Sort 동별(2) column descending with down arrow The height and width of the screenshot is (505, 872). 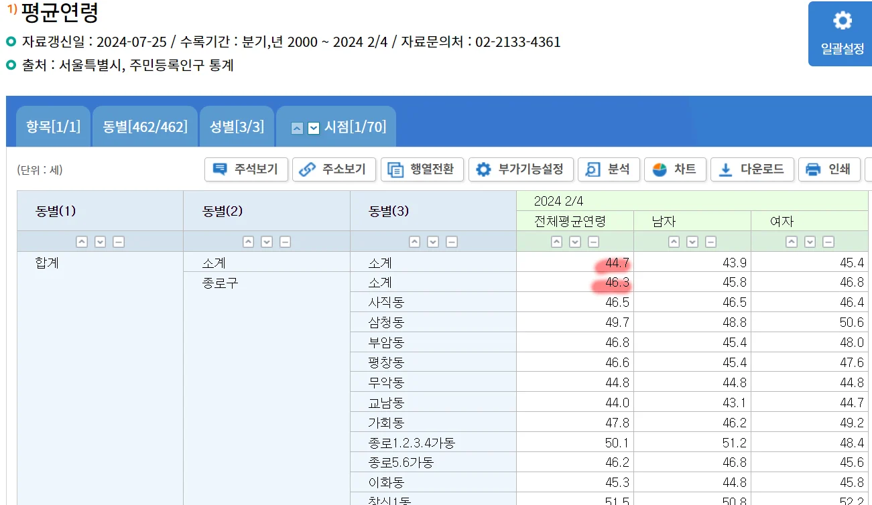[x=267, y=242]
